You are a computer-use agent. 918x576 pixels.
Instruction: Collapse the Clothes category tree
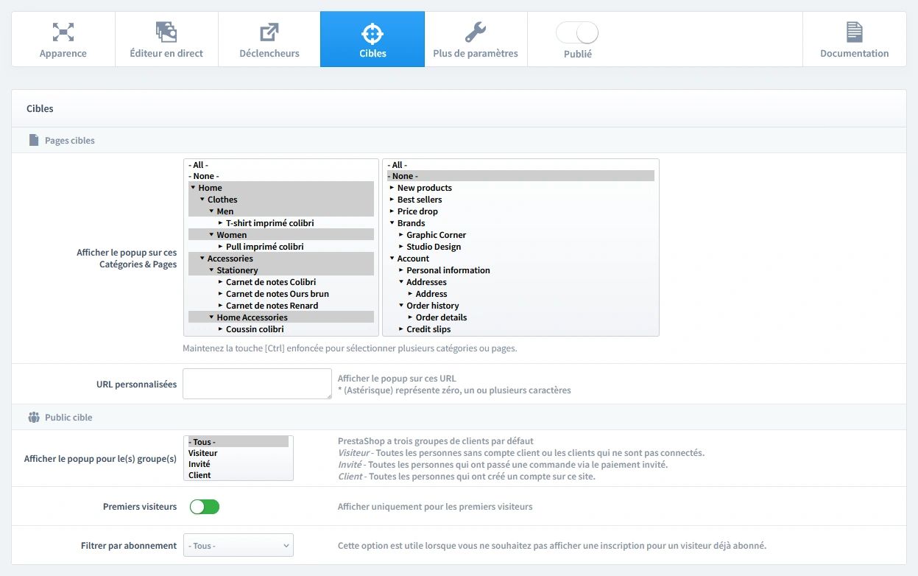pyautogui.click(x=203, y=199)
